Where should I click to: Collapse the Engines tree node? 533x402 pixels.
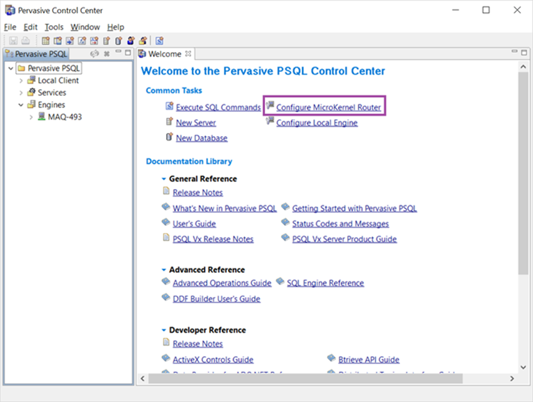tap(21, 105)
